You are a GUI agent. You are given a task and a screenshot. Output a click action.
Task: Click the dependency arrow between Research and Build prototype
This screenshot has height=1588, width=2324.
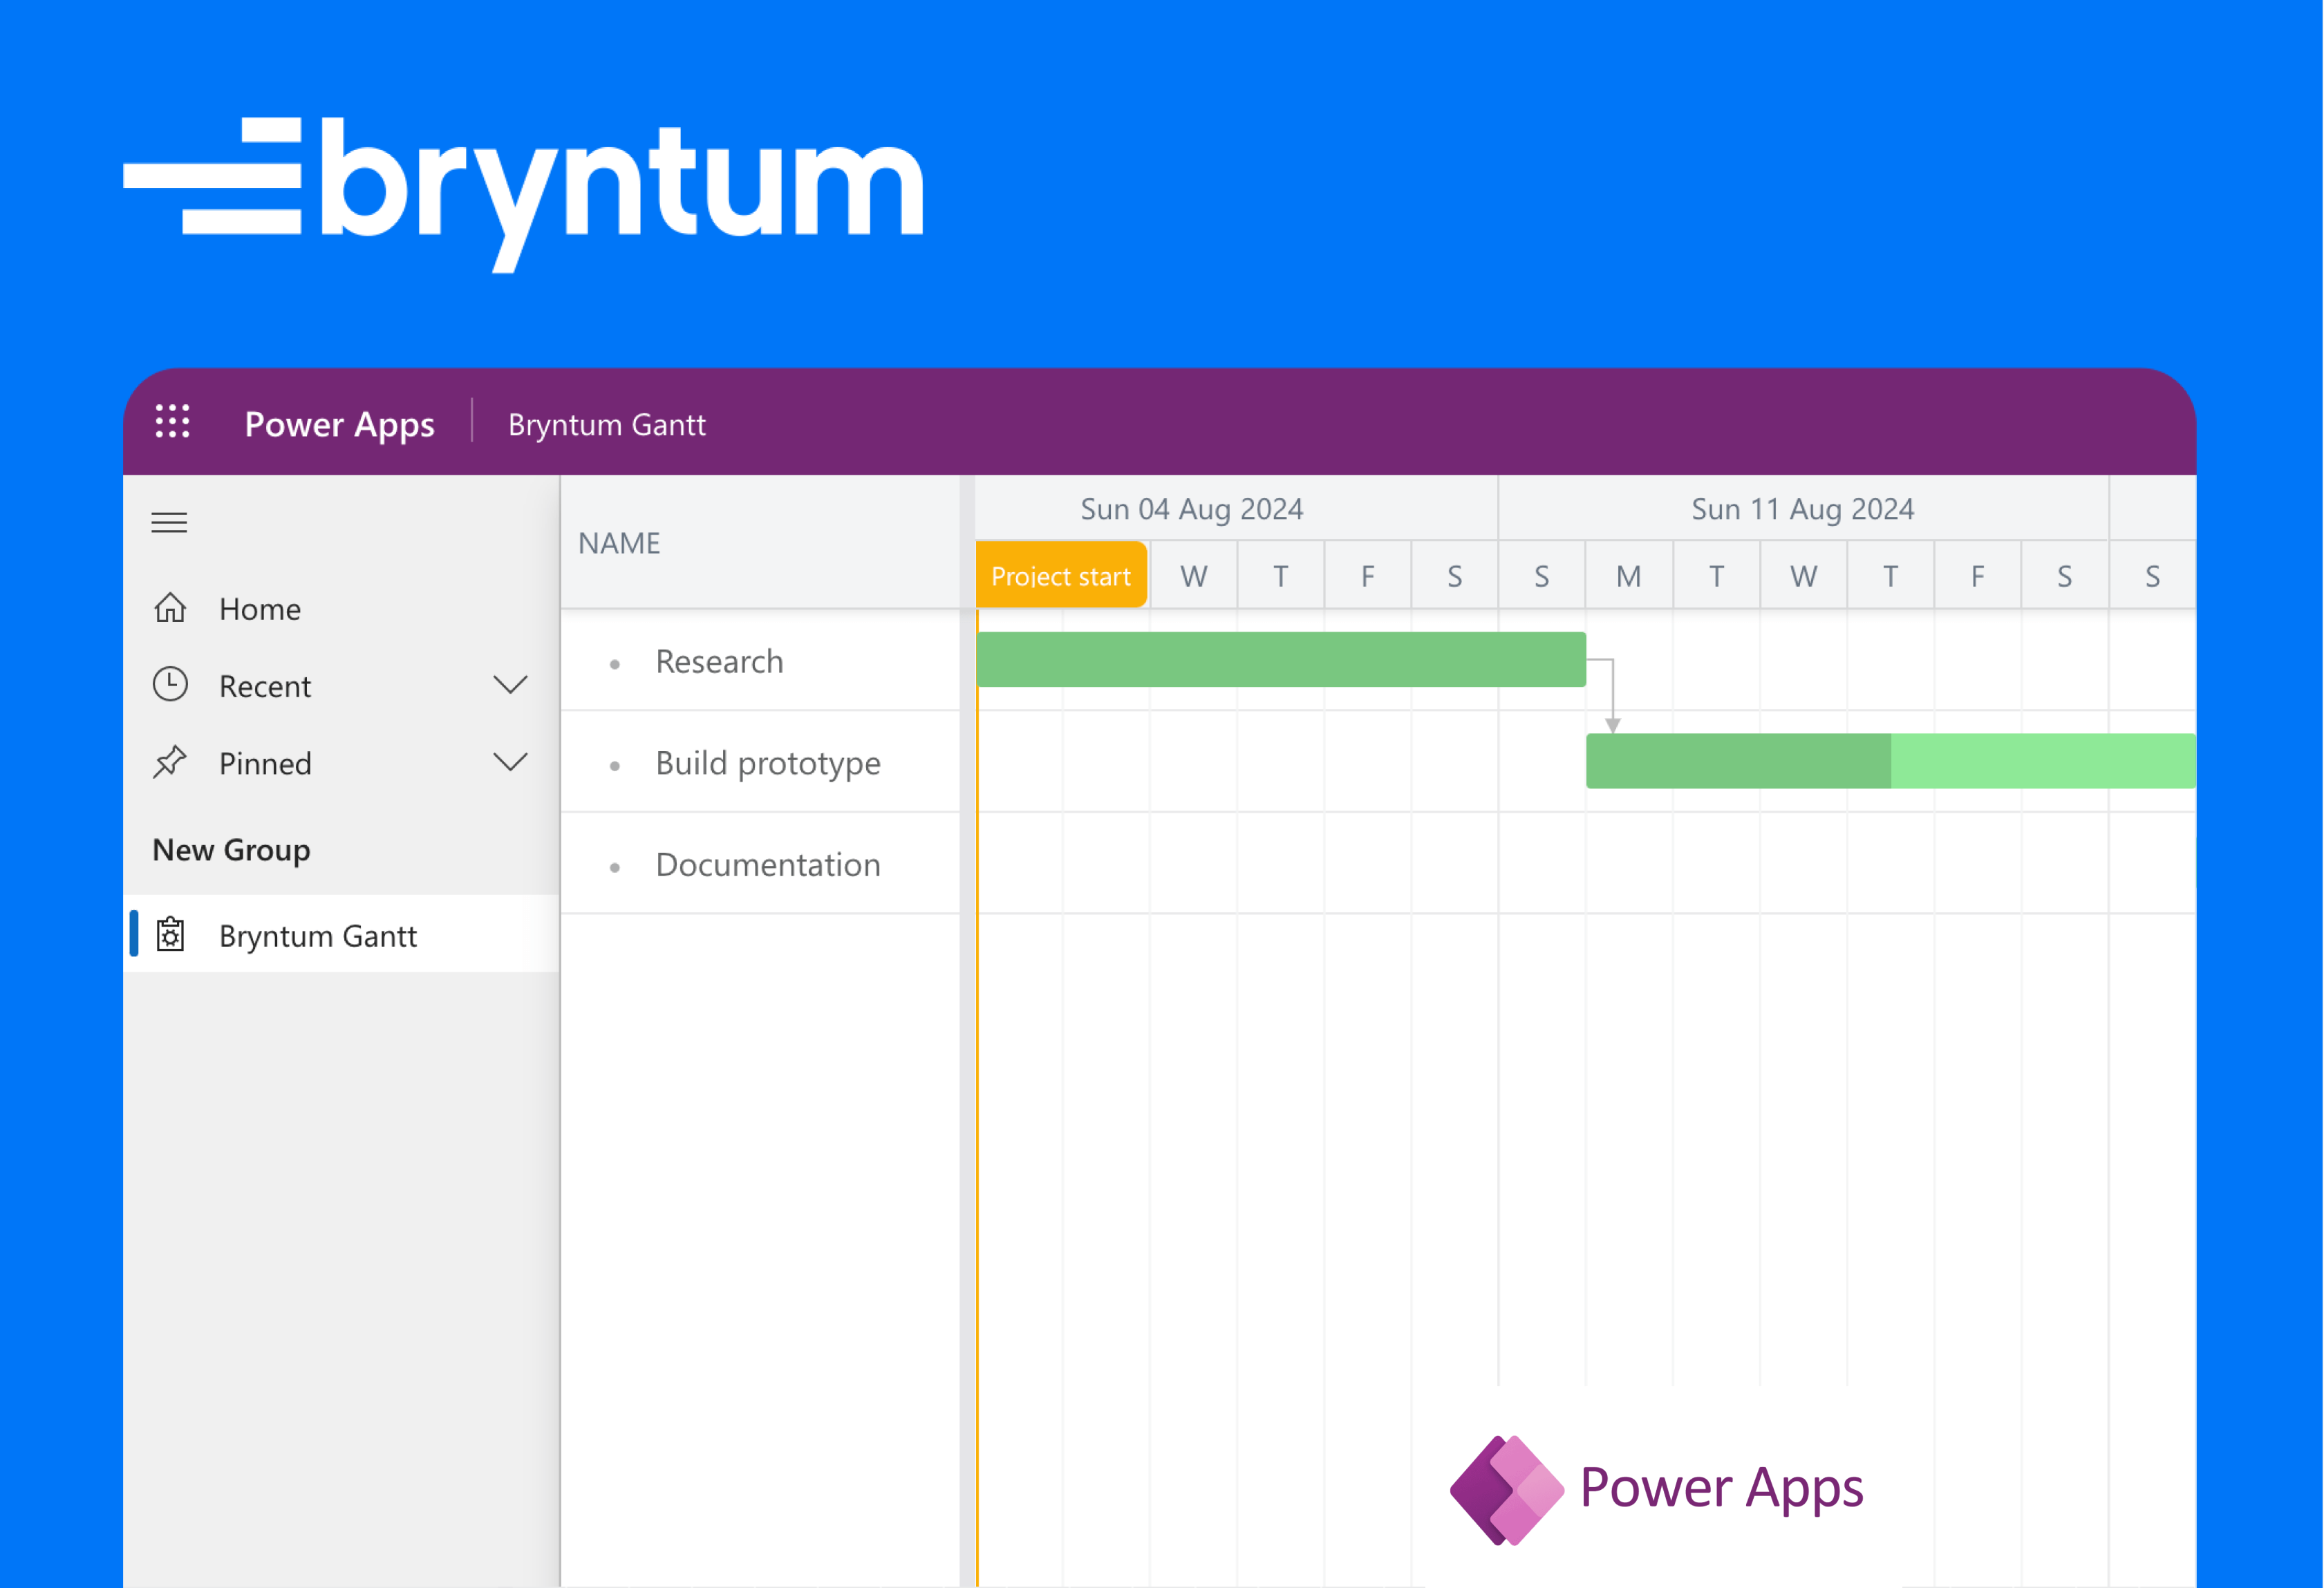(1611, 697)
